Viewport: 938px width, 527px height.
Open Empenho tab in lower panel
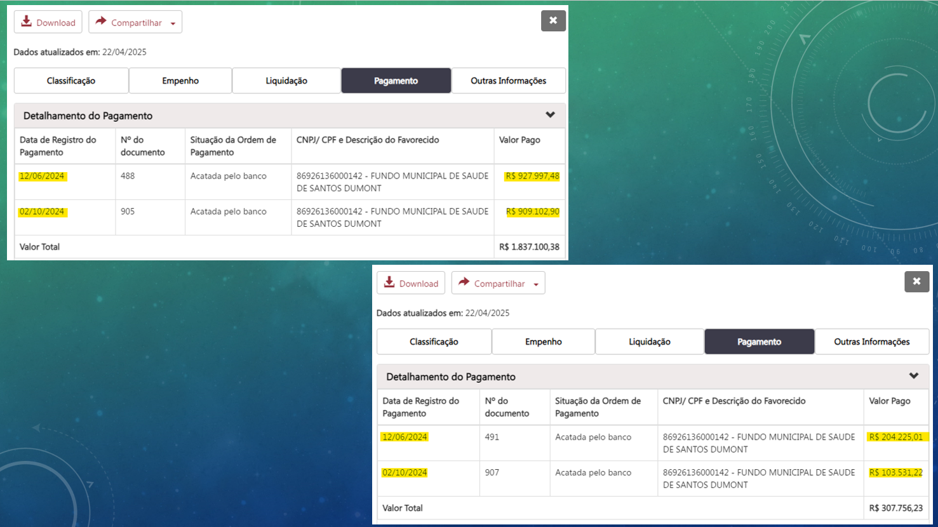point(544,342)
